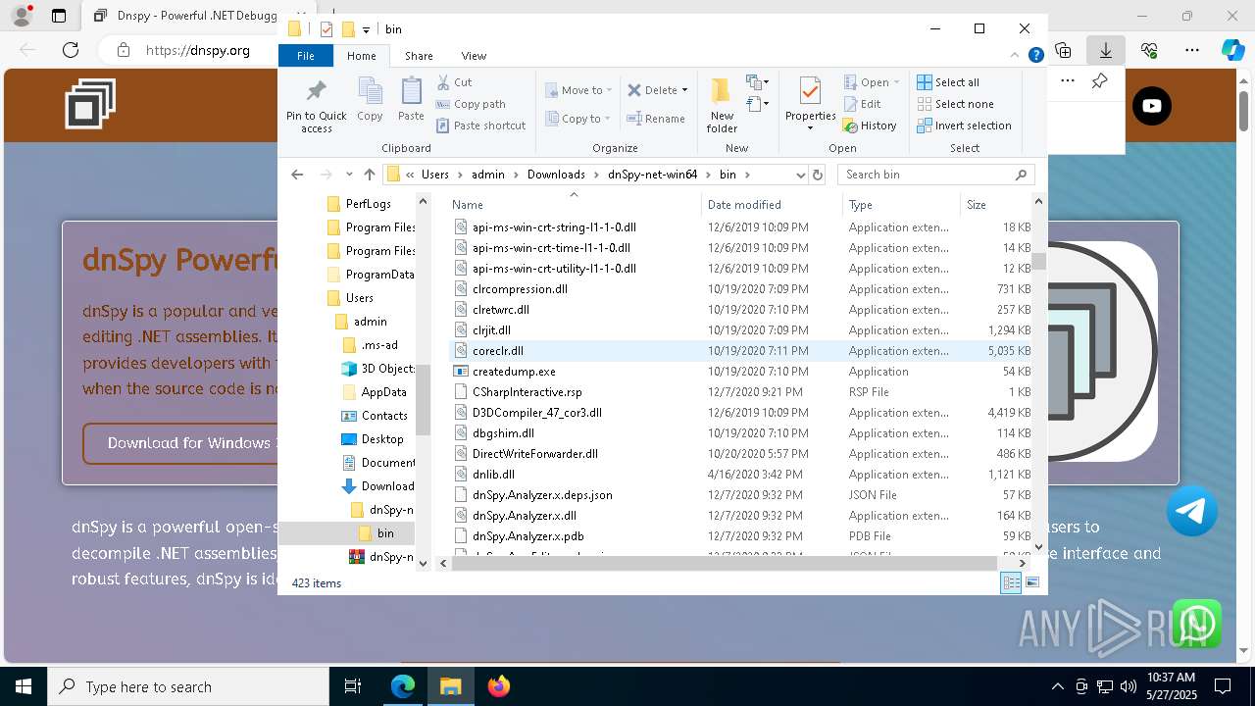Expand Delete options arrow
The height and width of the screenshot is (706, 1255).
pyautogui.click(x=684, y=90)
